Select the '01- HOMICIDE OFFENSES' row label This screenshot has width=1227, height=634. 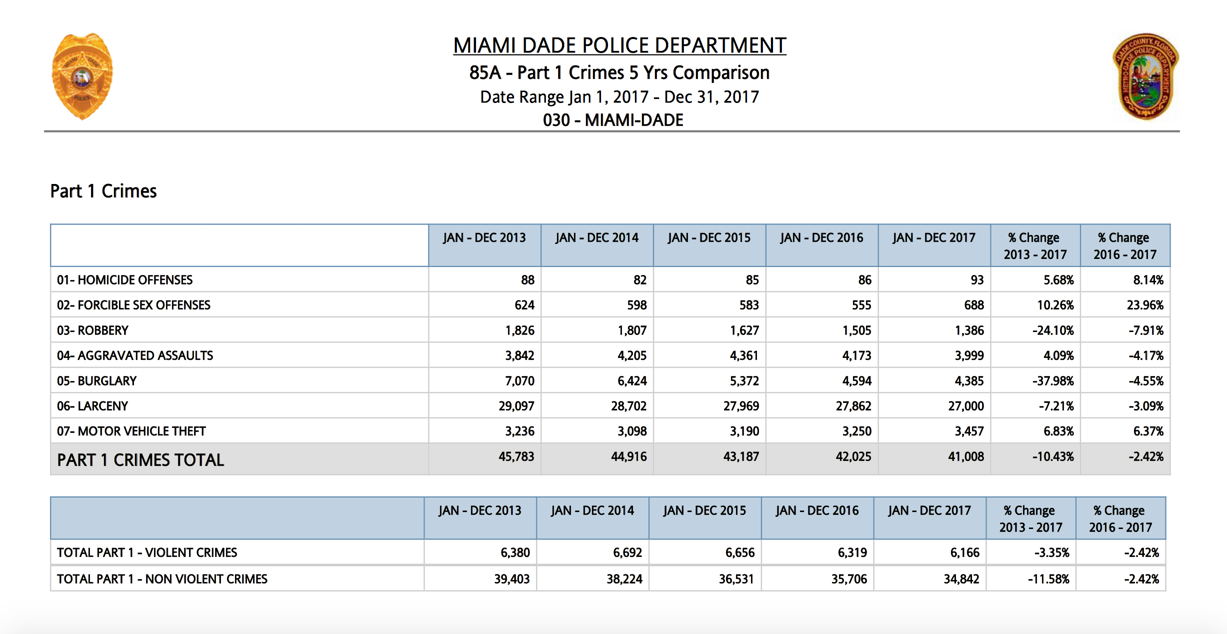point(124,280)
